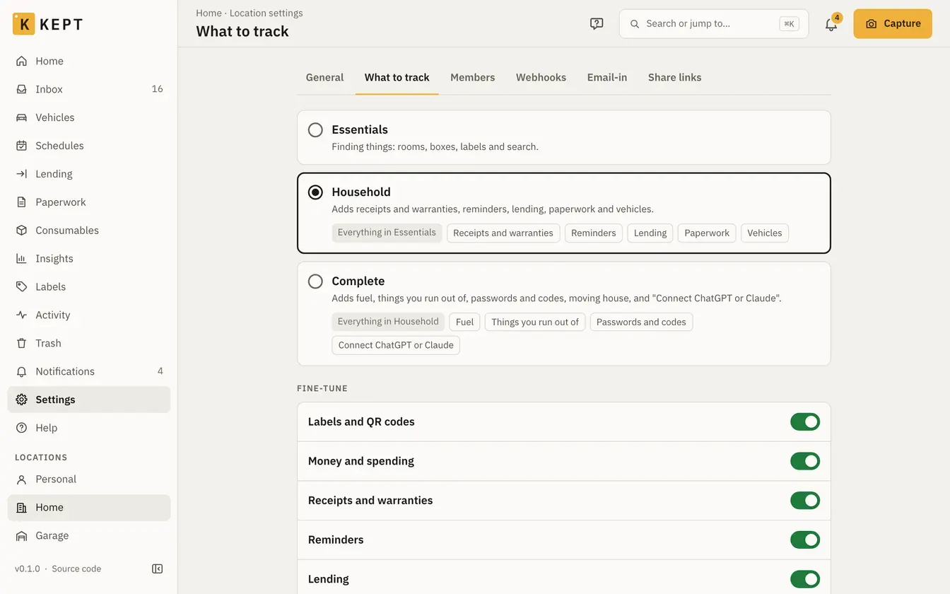
Task: Select the Complete radio option
Action: (315, 281)
